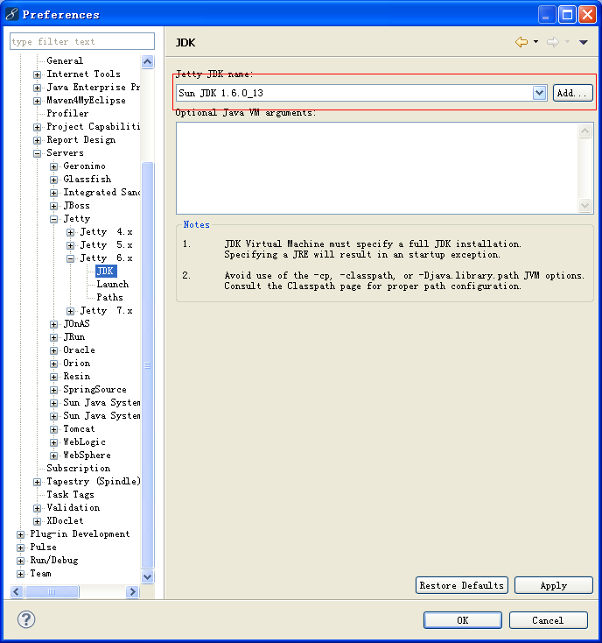Image resolution: width=602 pixels, height=643 pixels.
Task: Select the Profiler tree item
Action: point(67,113)
